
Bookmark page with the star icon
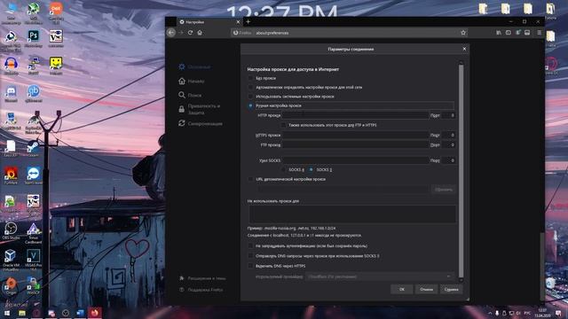pyautogui.click(x=463, y=33)
